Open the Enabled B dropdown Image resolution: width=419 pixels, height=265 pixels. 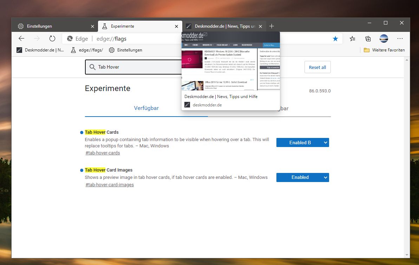point(302,142)
